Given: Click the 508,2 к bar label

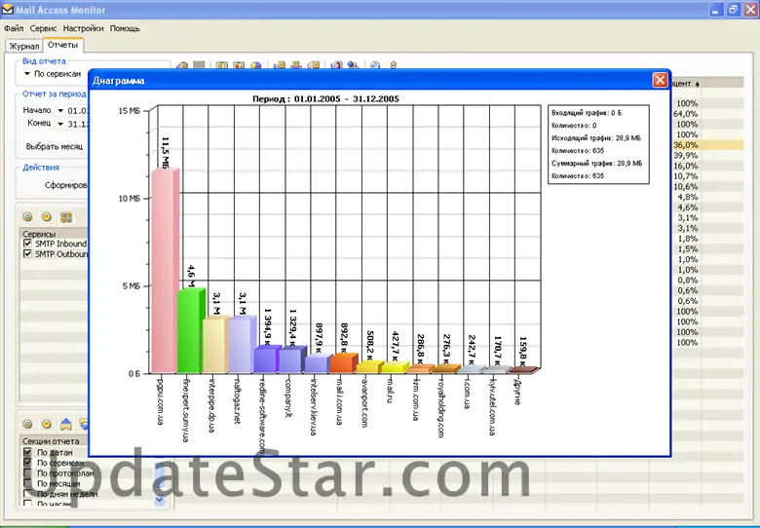Looking at the screenshot, I should (369, 346).
